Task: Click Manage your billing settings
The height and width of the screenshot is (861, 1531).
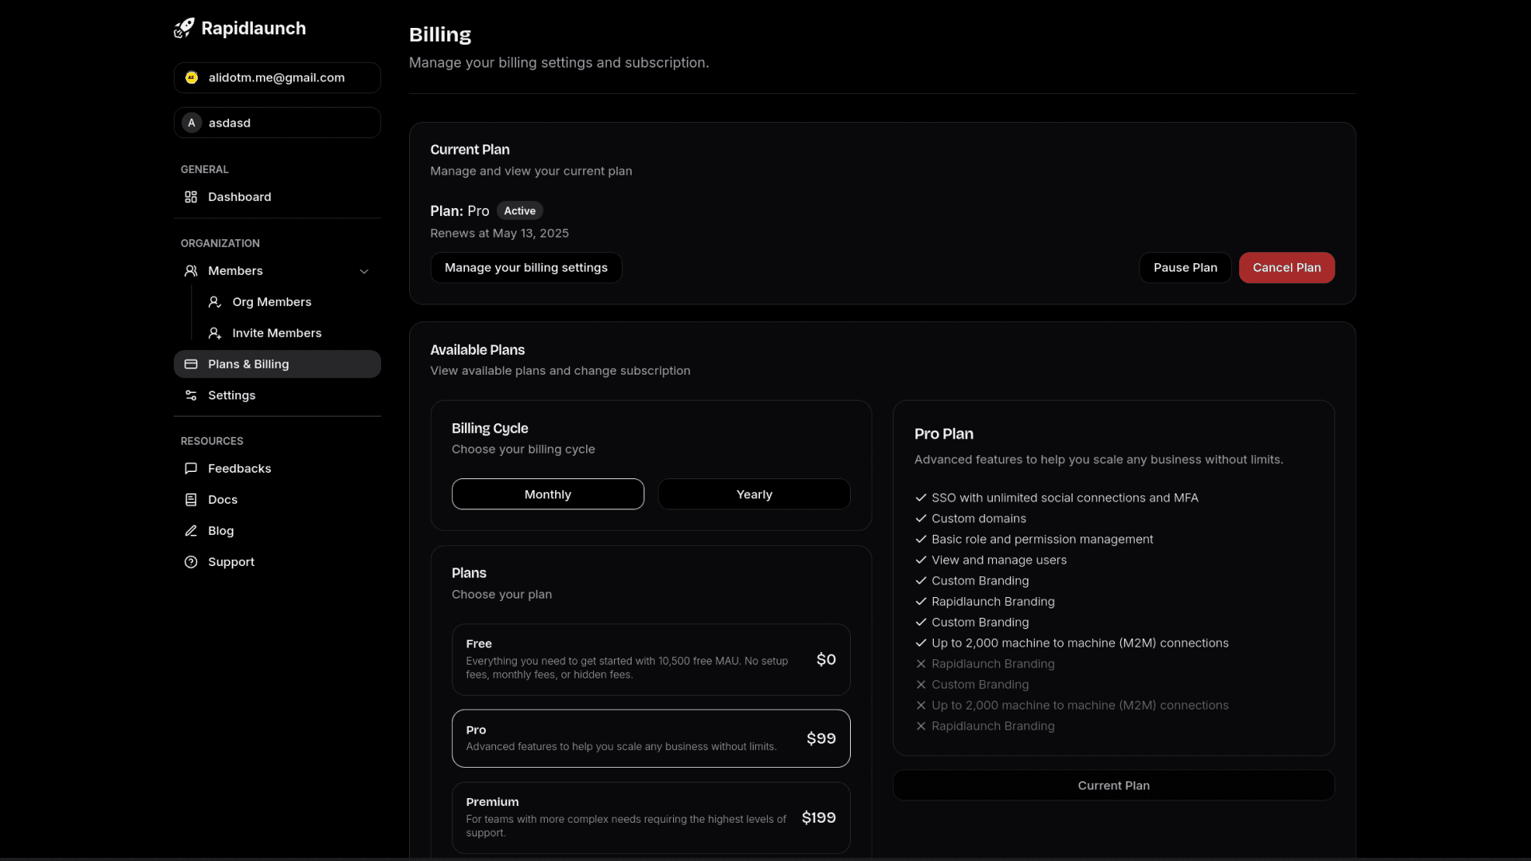Action: pos(526,268)
